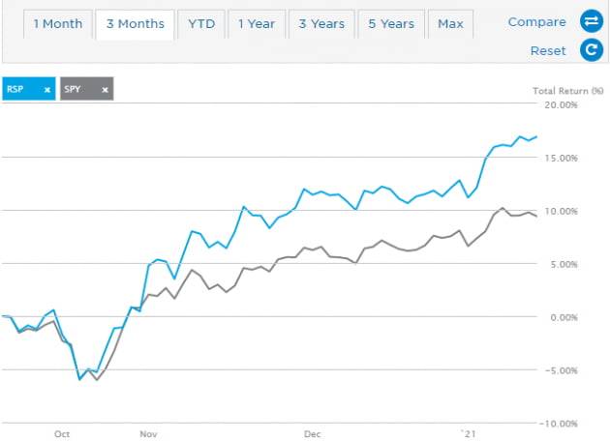Image resolution: width=610 pixels, height=441 pixels.
Task: Click the blue RSP ticker chip
Action: tap(21, 90)
